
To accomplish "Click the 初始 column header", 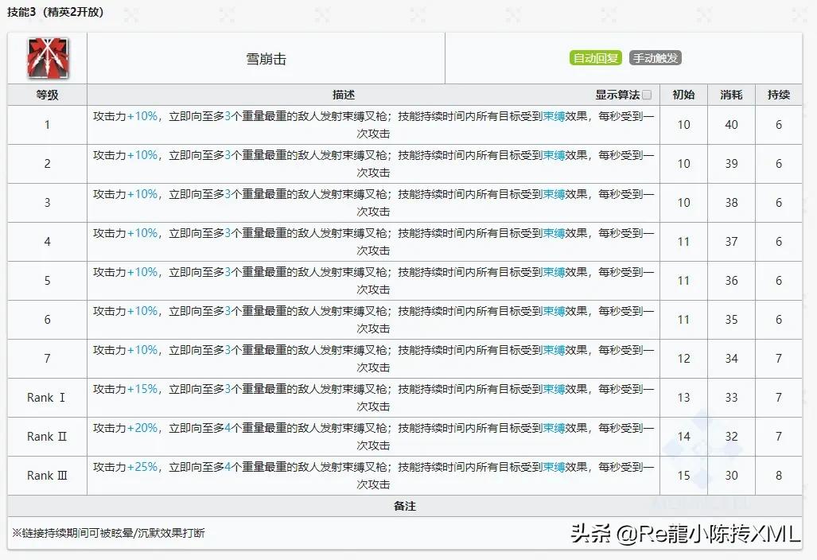I will pyautogui.click(x=683, y=95).
